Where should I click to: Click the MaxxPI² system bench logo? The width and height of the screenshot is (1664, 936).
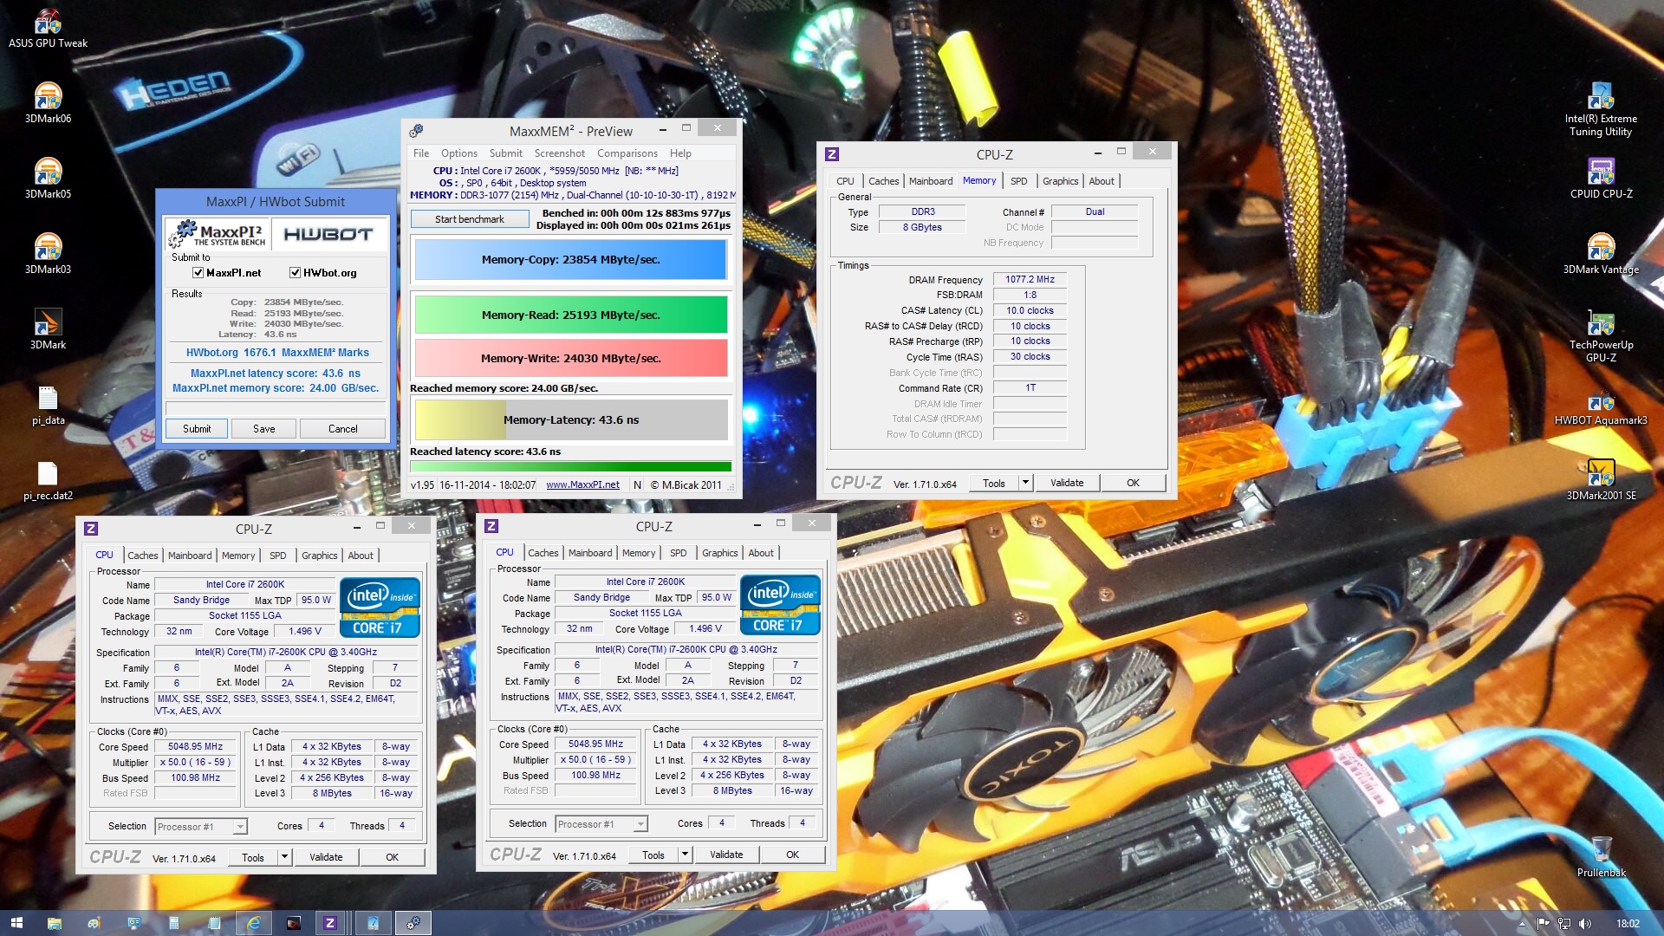click(x=217, y=234)
